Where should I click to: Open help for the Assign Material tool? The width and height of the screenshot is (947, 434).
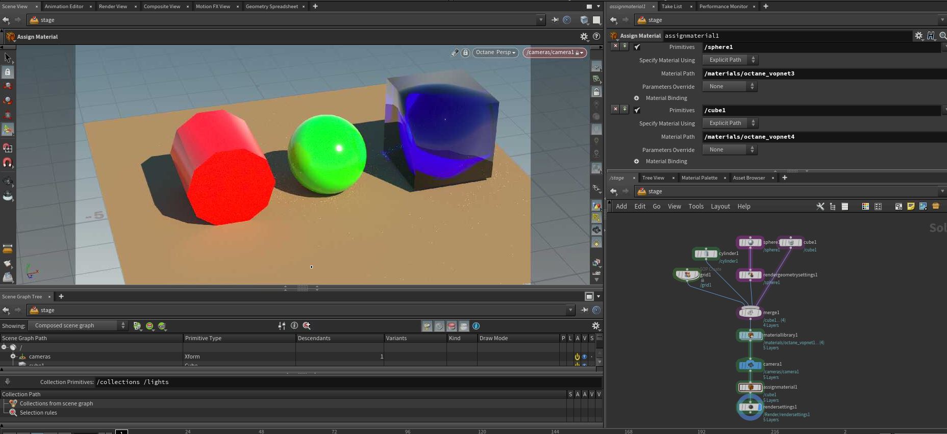coord(596,37)
